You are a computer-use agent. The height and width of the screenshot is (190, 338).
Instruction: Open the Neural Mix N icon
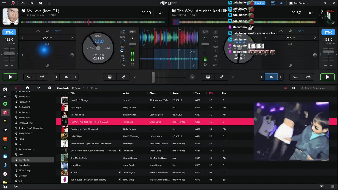(x=40, y=3)
